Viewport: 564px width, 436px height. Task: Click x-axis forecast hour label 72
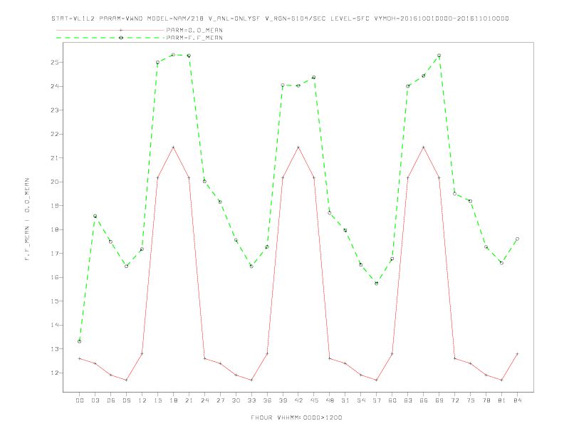[454, 400]
